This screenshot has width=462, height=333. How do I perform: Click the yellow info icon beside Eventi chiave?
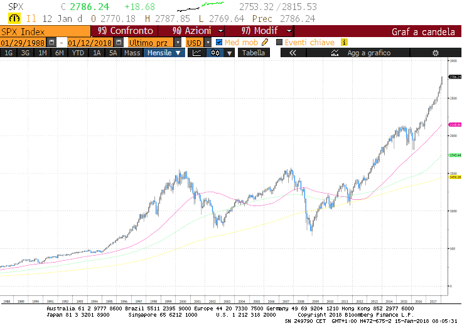[x=344, y=42]
